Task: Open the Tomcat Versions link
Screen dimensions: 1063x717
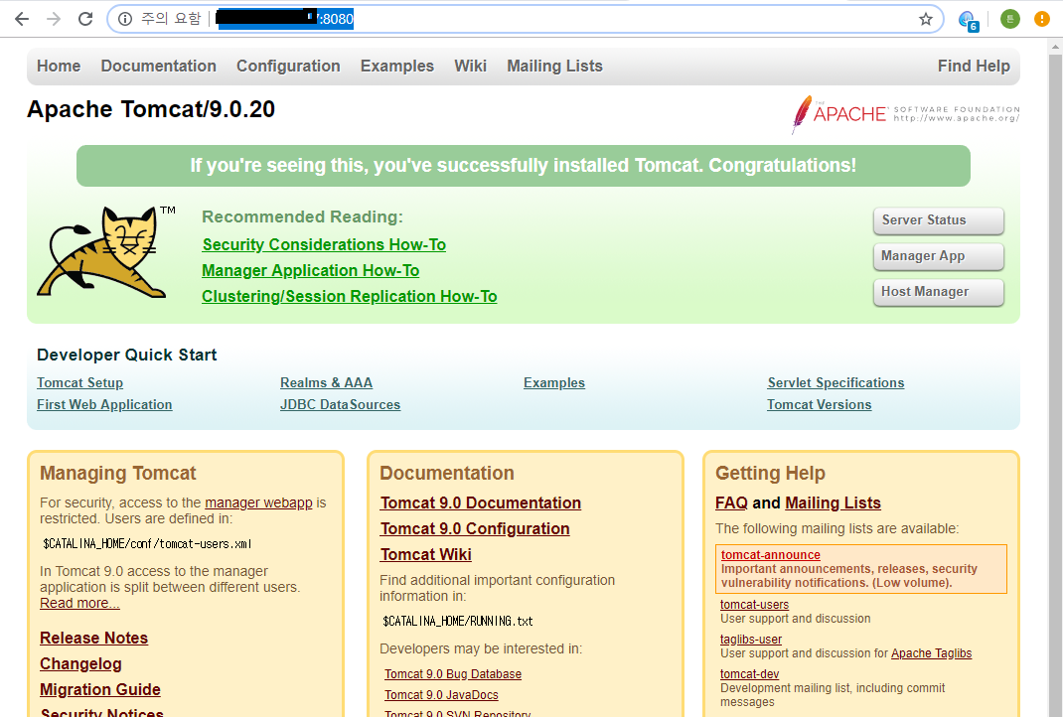Action: point(819,404)
